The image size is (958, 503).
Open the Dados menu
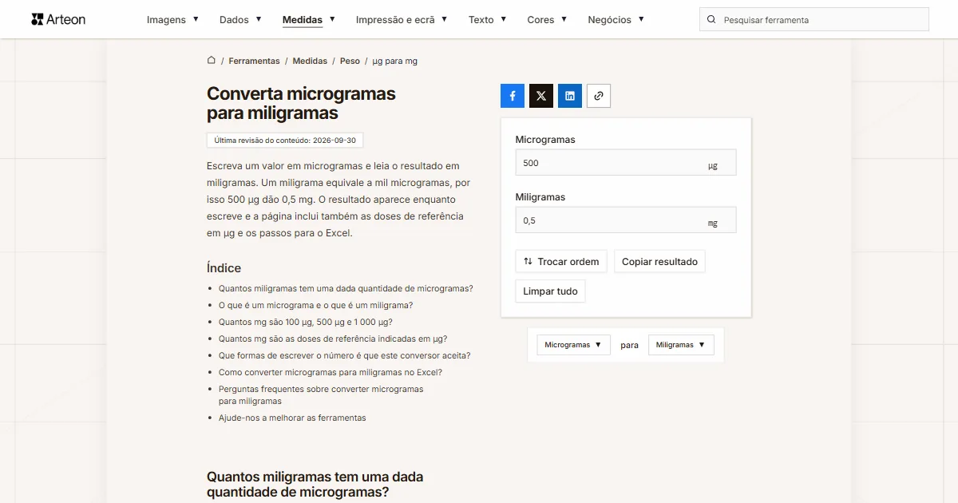[240, 19]
